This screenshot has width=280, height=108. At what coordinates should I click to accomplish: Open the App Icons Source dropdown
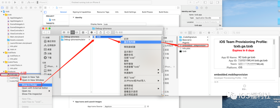(124, 106)
